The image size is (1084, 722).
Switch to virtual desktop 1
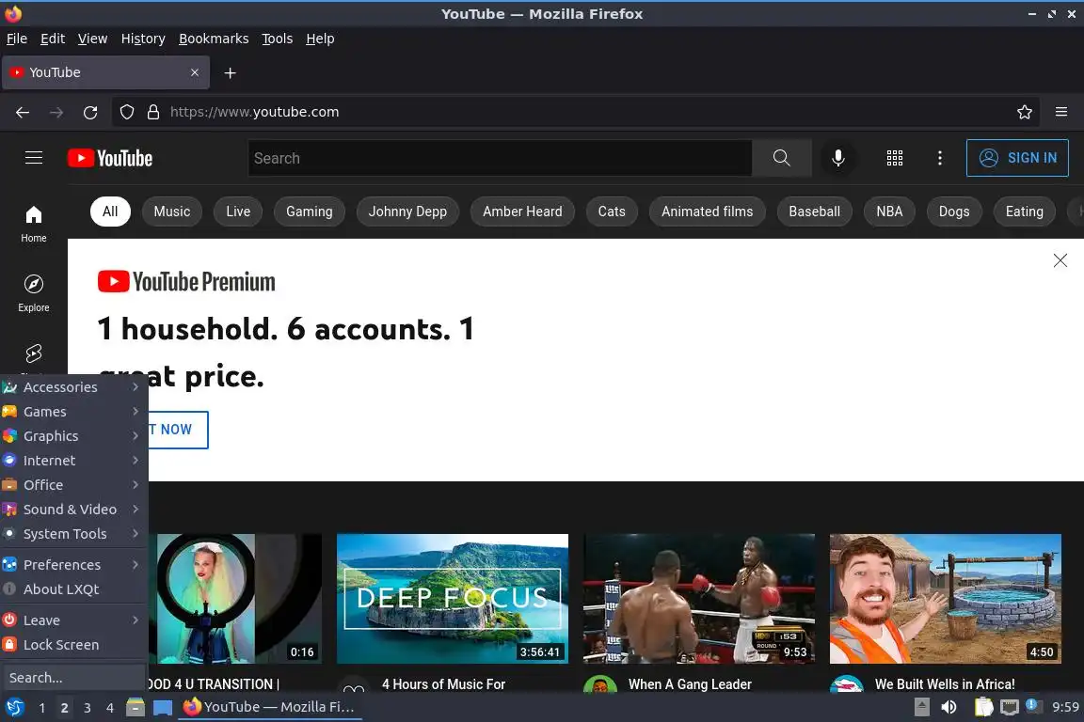coord(41,708)
